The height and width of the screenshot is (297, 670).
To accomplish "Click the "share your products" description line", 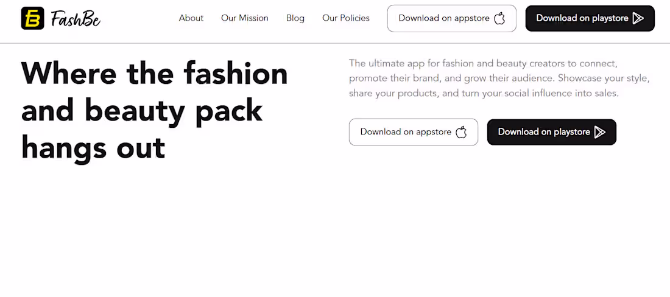I will (x=484, y=93).
